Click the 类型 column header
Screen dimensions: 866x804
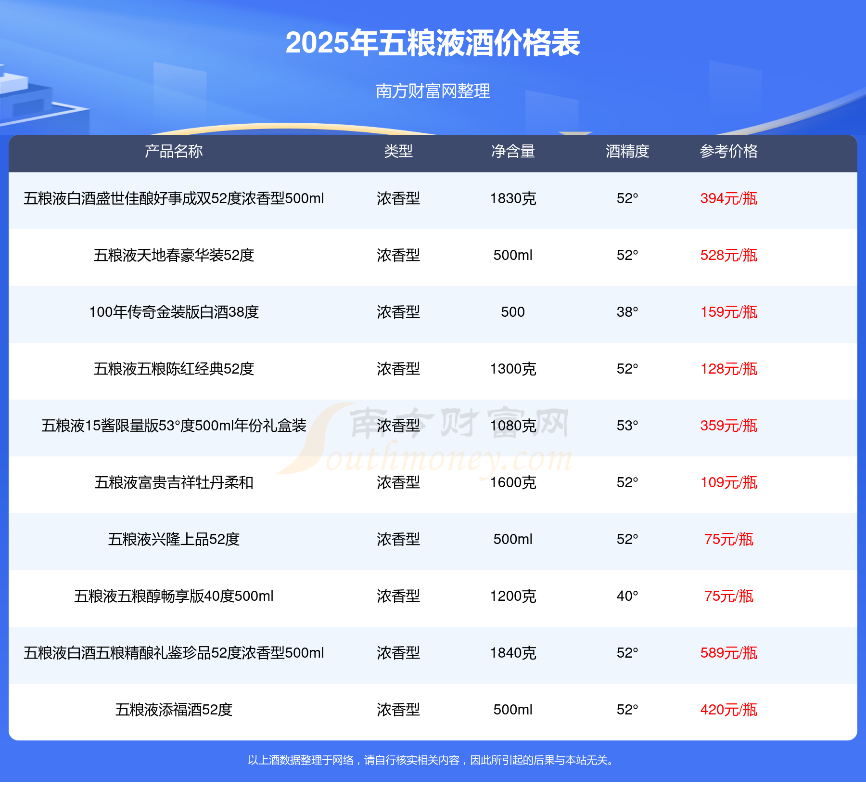click(x=398, y=151)
